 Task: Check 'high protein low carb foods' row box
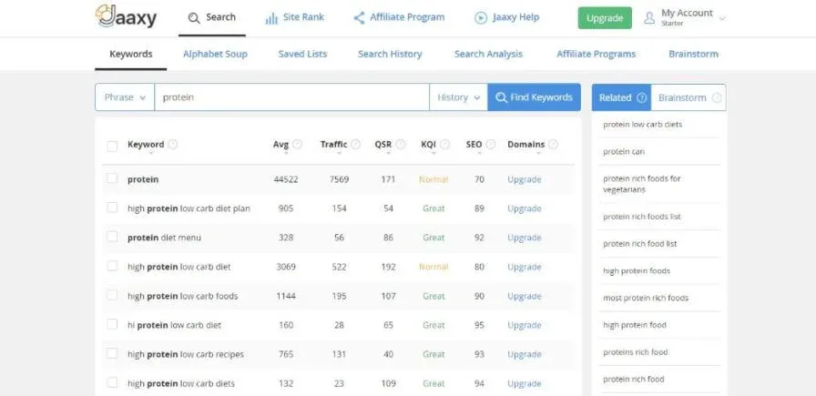[x=112, y=295]
